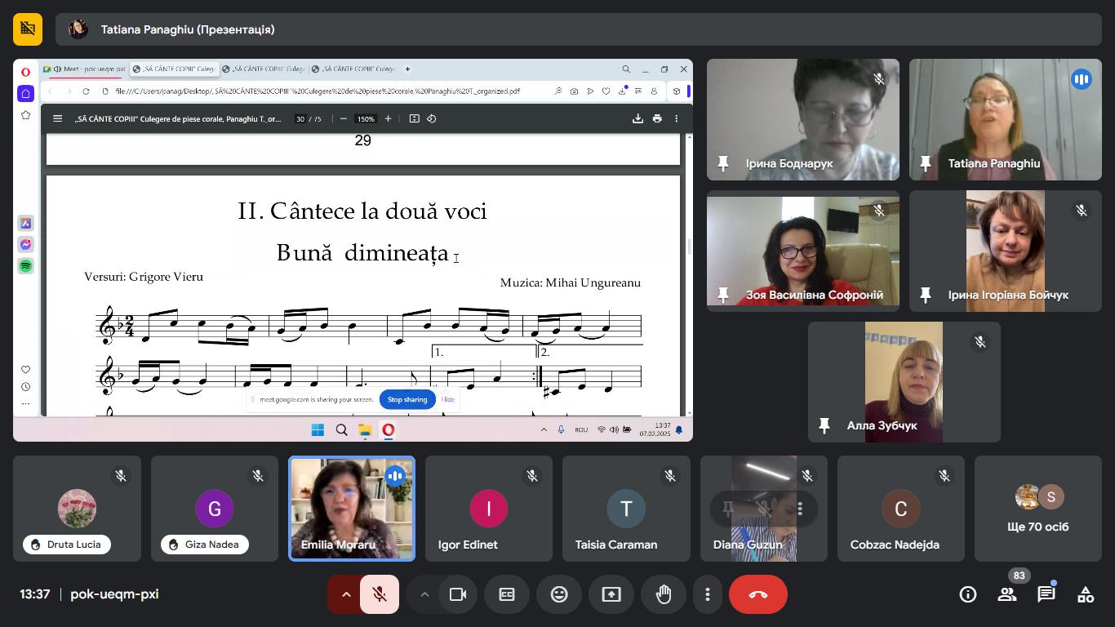Show the 'Ще 70 осіб' other participants tile
Screen dimensions: 1115x627
(1037, 509)
